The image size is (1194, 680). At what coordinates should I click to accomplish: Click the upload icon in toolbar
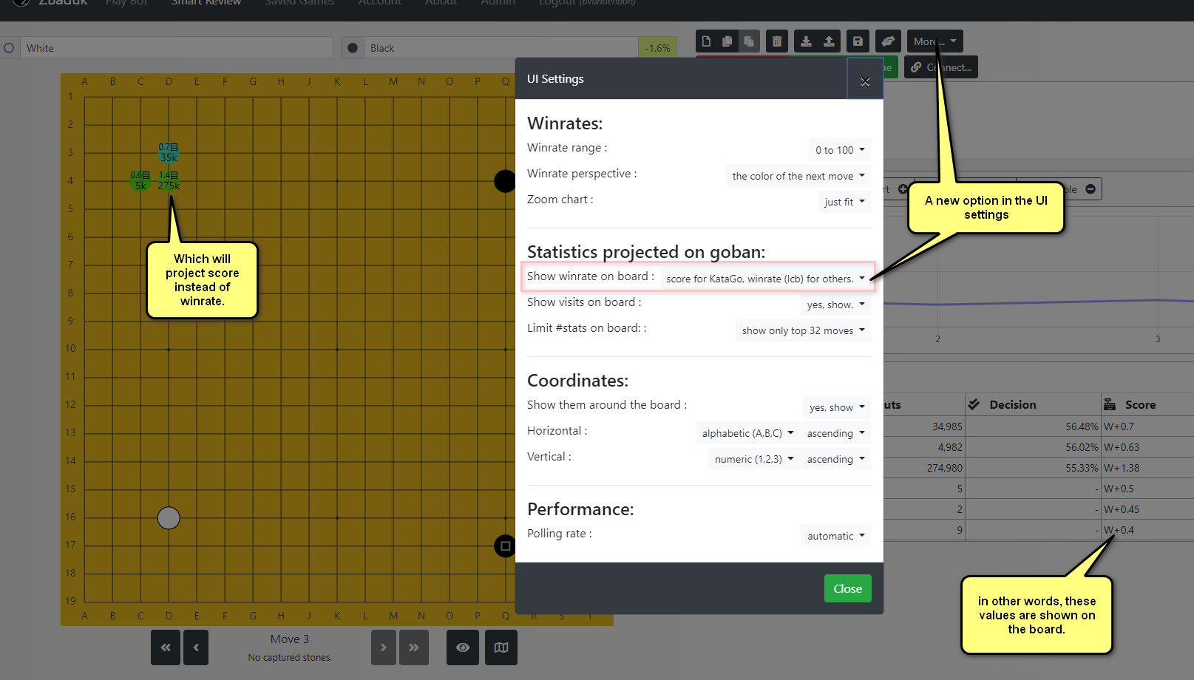point(829,41)
